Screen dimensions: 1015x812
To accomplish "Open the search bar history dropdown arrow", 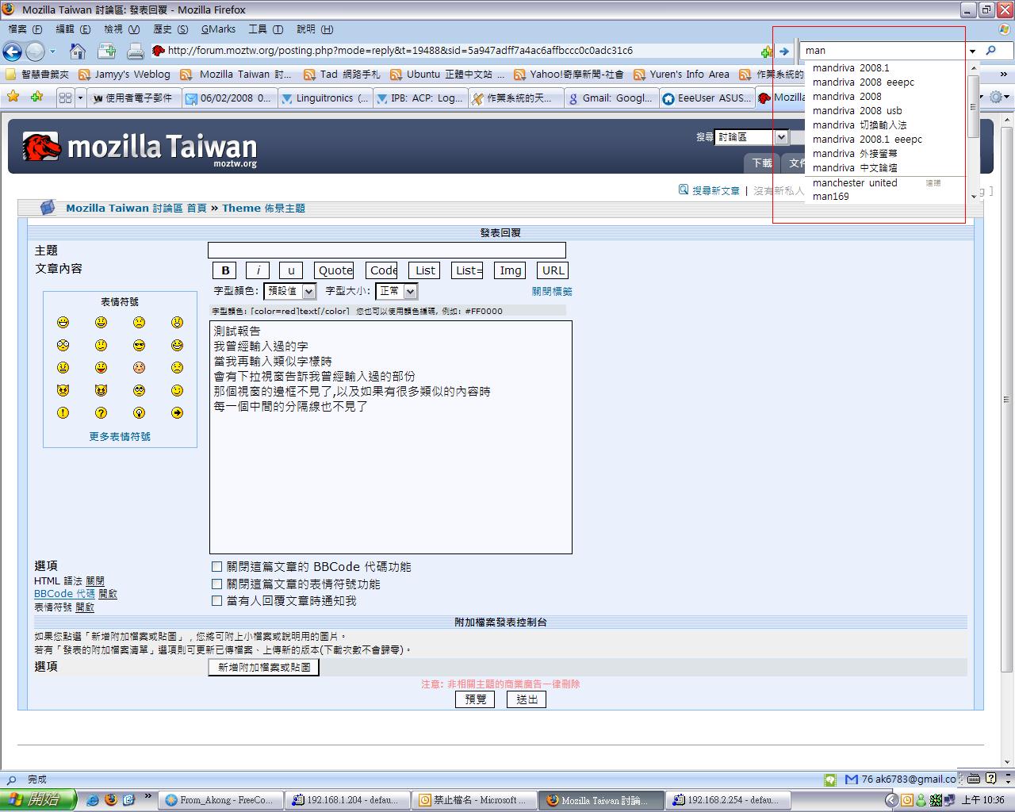I will point(972,52).
